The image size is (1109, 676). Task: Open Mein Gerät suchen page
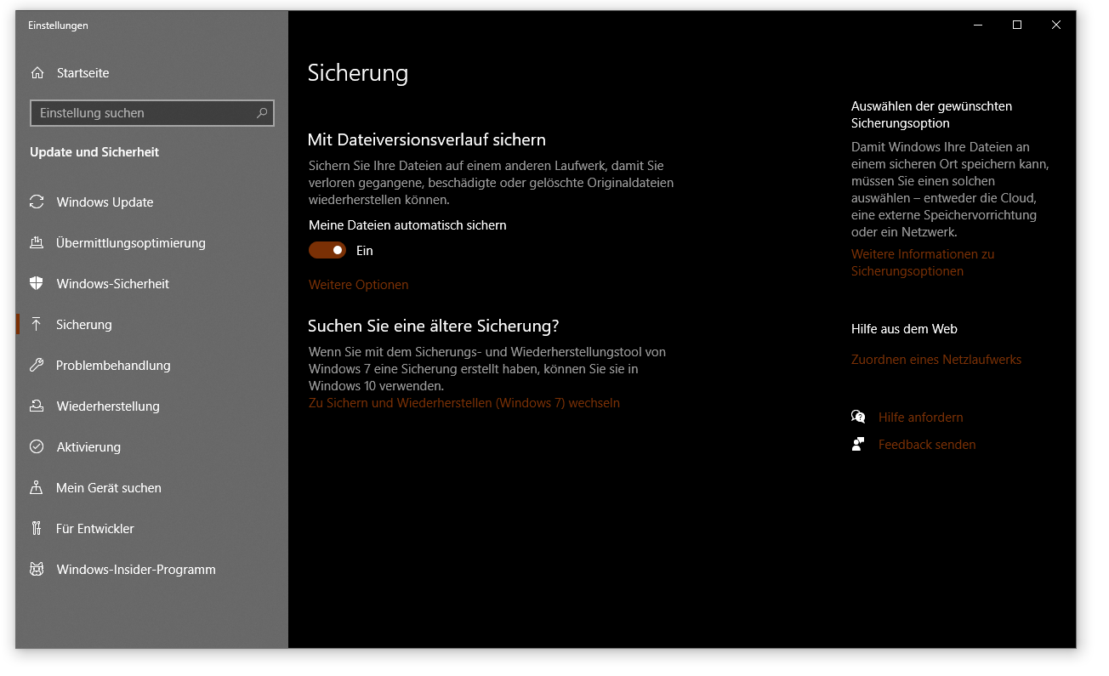pyautogui.click(x=152, y=488)
